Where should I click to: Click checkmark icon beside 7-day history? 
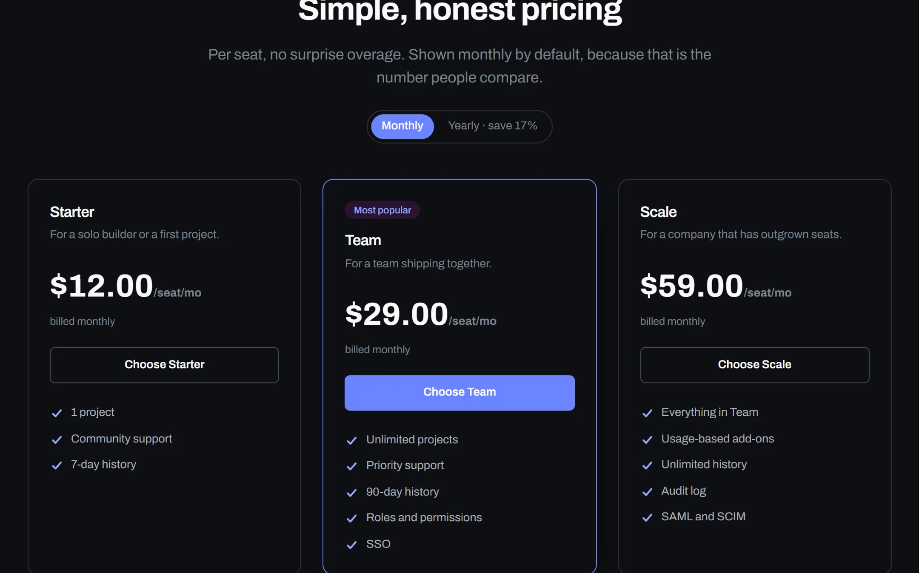[57, 465]
